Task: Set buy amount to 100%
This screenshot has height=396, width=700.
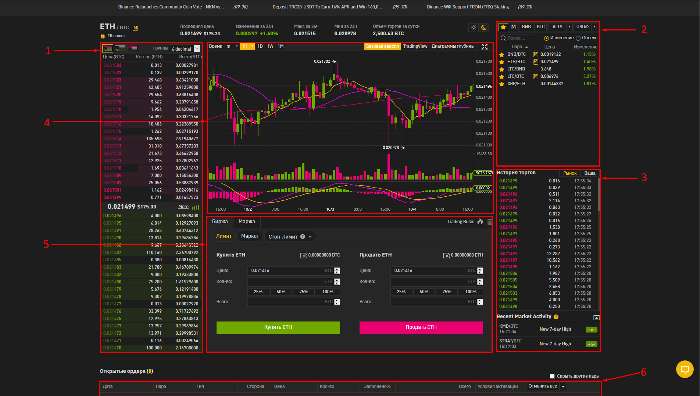Action: (x=328, y=292)
